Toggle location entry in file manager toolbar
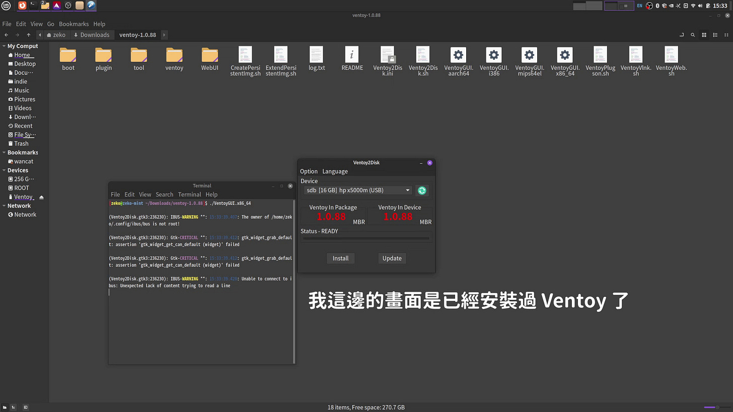This screenshot has width=733, height=412. pyautogui.click(x=682, y=35)
